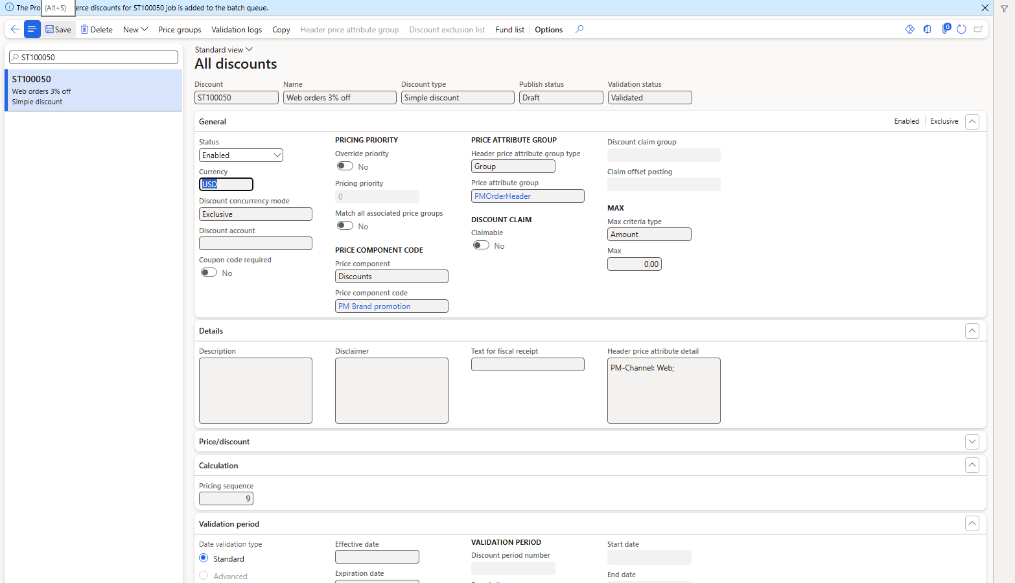Select the Standard date validation type

click(204, 558)
